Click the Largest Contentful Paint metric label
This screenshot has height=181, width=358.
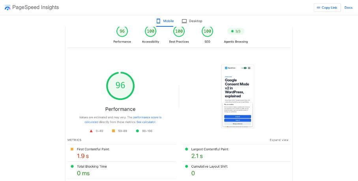[210, 149]
